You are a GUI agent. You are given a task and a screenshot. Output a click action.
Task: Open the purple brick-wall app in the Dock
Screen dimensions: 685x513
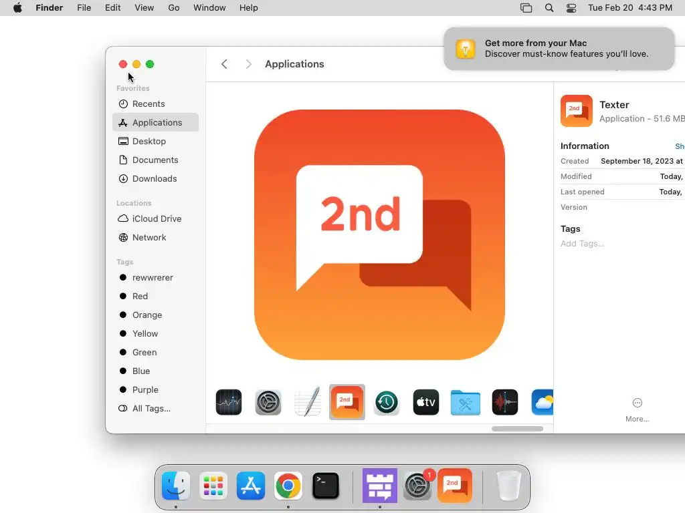point(380,486)
